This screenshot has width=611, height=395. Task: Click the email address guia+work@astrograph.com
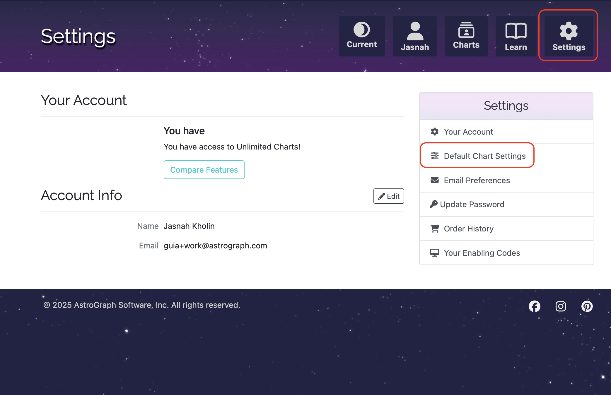click(x=215, y=245)
